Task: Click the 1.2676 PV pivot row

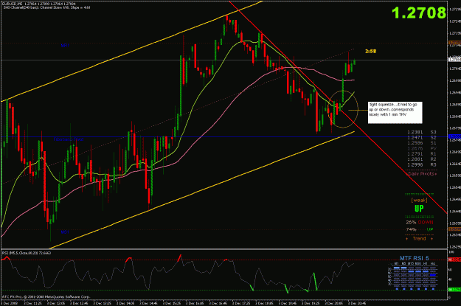Action: click(422, 148)
